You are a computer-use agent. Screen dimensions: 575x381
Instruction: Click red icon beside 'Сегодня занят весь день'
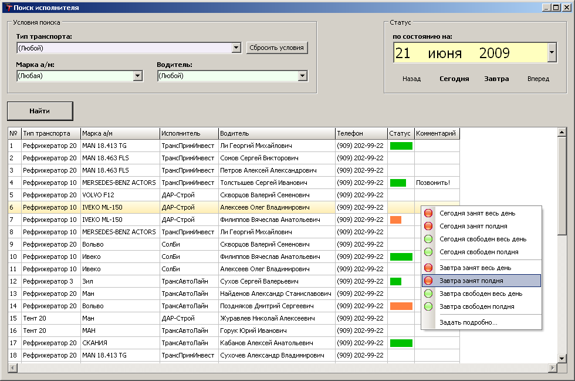coord(428,213)
